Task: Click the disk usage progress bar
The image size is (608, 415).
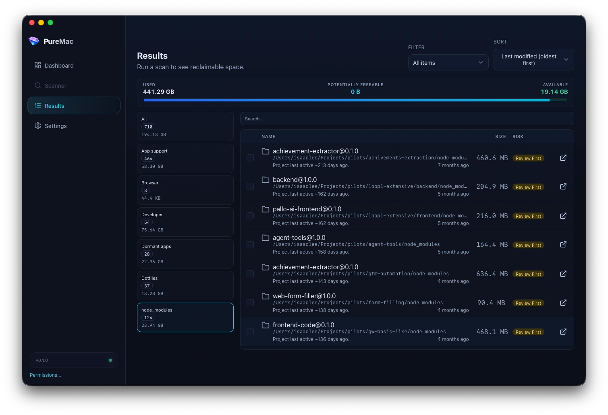Action: pos(355,100)
